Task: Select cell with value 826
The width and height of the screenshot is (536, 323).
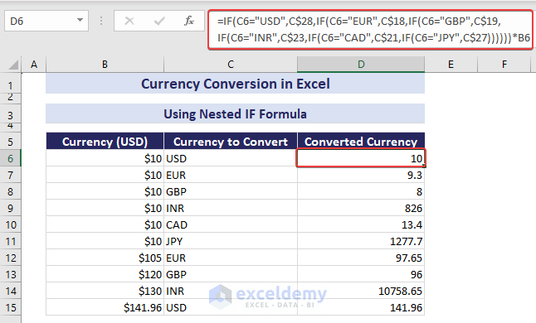Action: [x=361, y=208]
